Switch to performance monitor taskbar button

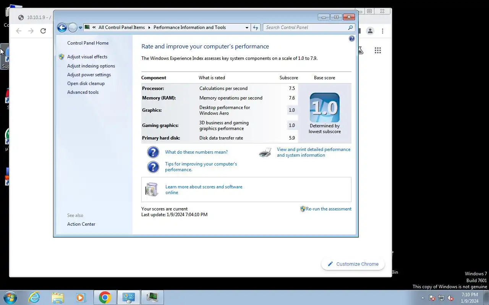coord(152,297)
